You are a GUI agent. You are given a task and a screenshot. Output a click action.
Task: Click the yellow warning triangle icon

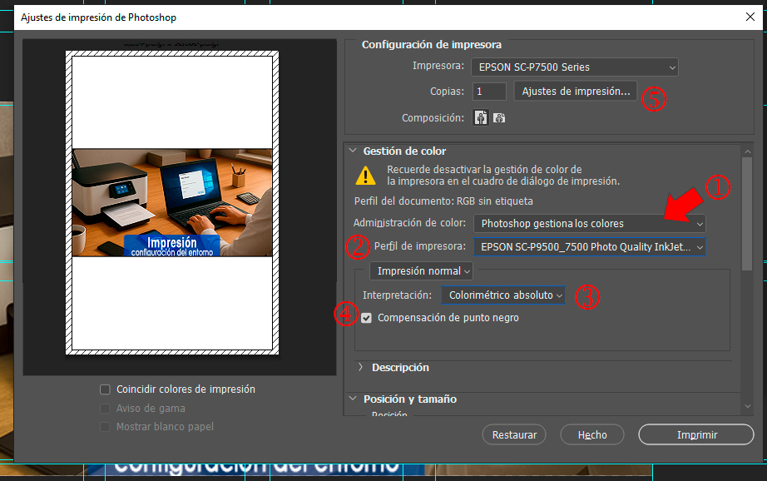tap(365, 175)
